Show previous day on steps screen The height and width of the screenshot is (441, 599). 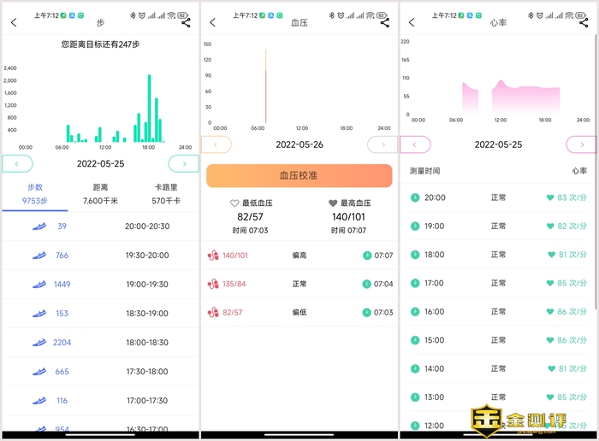17,163
